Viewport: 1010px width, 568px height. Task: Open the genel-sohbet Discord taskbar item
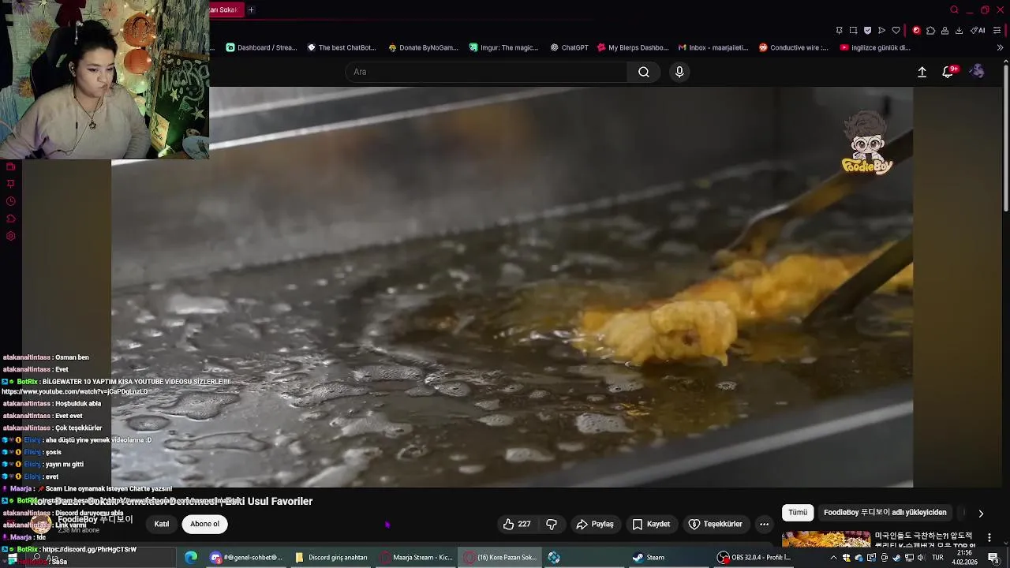(246, 558)
